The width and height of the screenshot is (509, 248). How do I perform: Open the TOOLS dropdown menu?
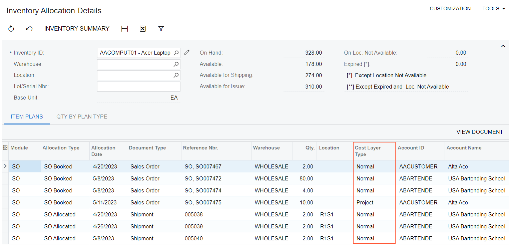[494, 9]
